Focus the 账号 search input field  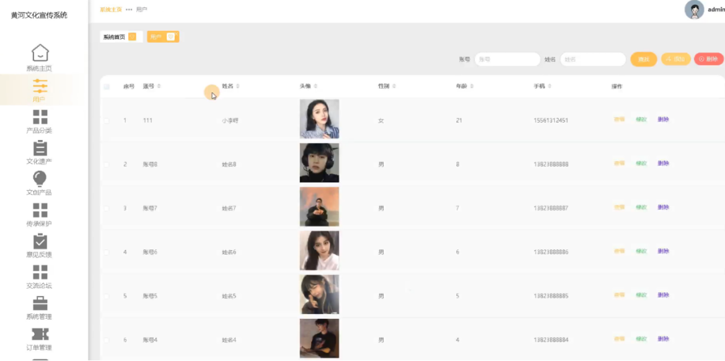pyautogui.click(x=507, y=59)
